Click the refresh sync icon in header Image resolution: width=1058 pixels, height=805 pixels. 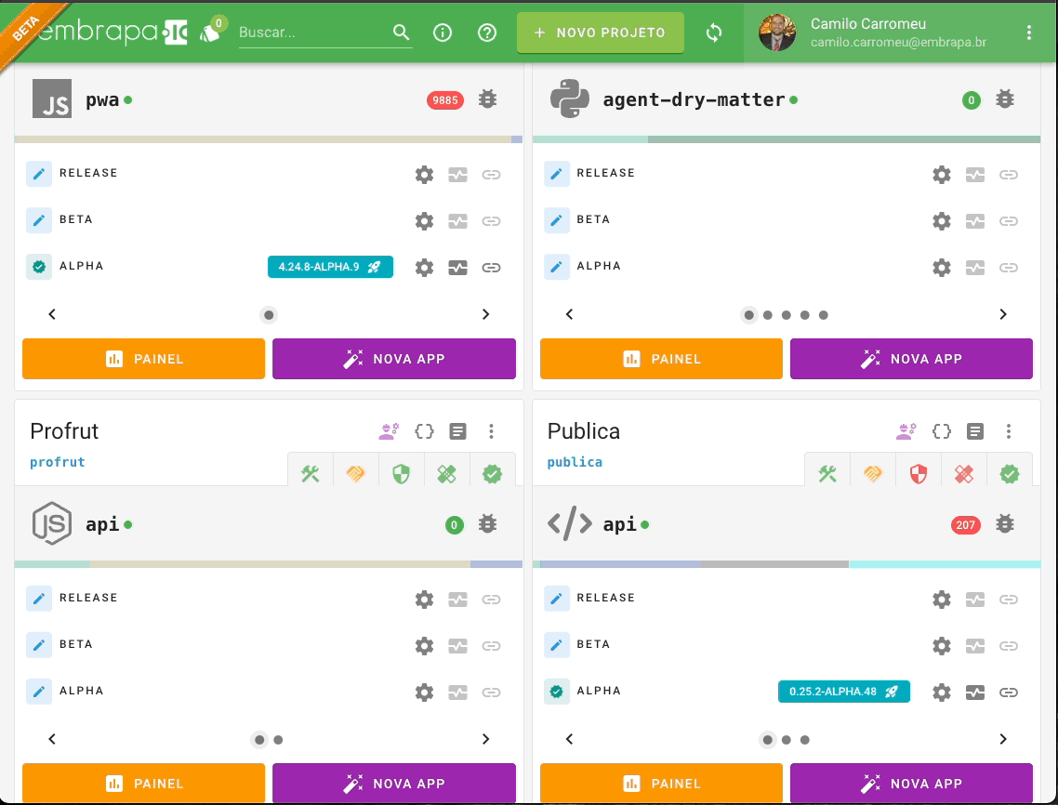coord(714,33)
